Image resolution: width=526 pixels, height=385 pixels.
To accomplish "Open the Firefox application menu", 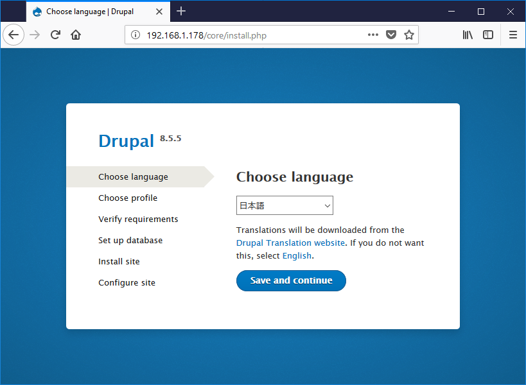I will tap(513, 35).
